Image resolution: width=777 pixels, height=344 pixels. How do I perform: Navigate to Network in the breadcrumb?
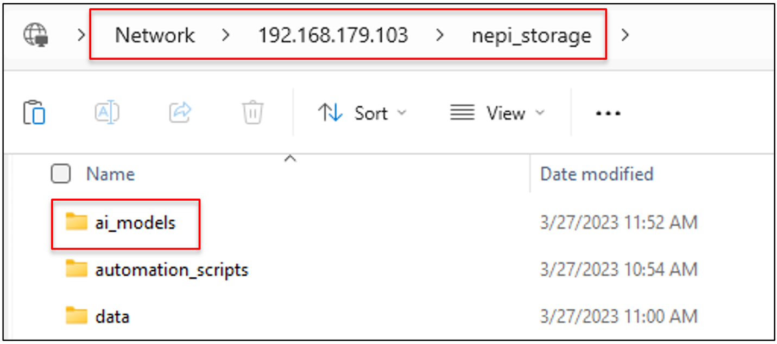pos(154,35)
